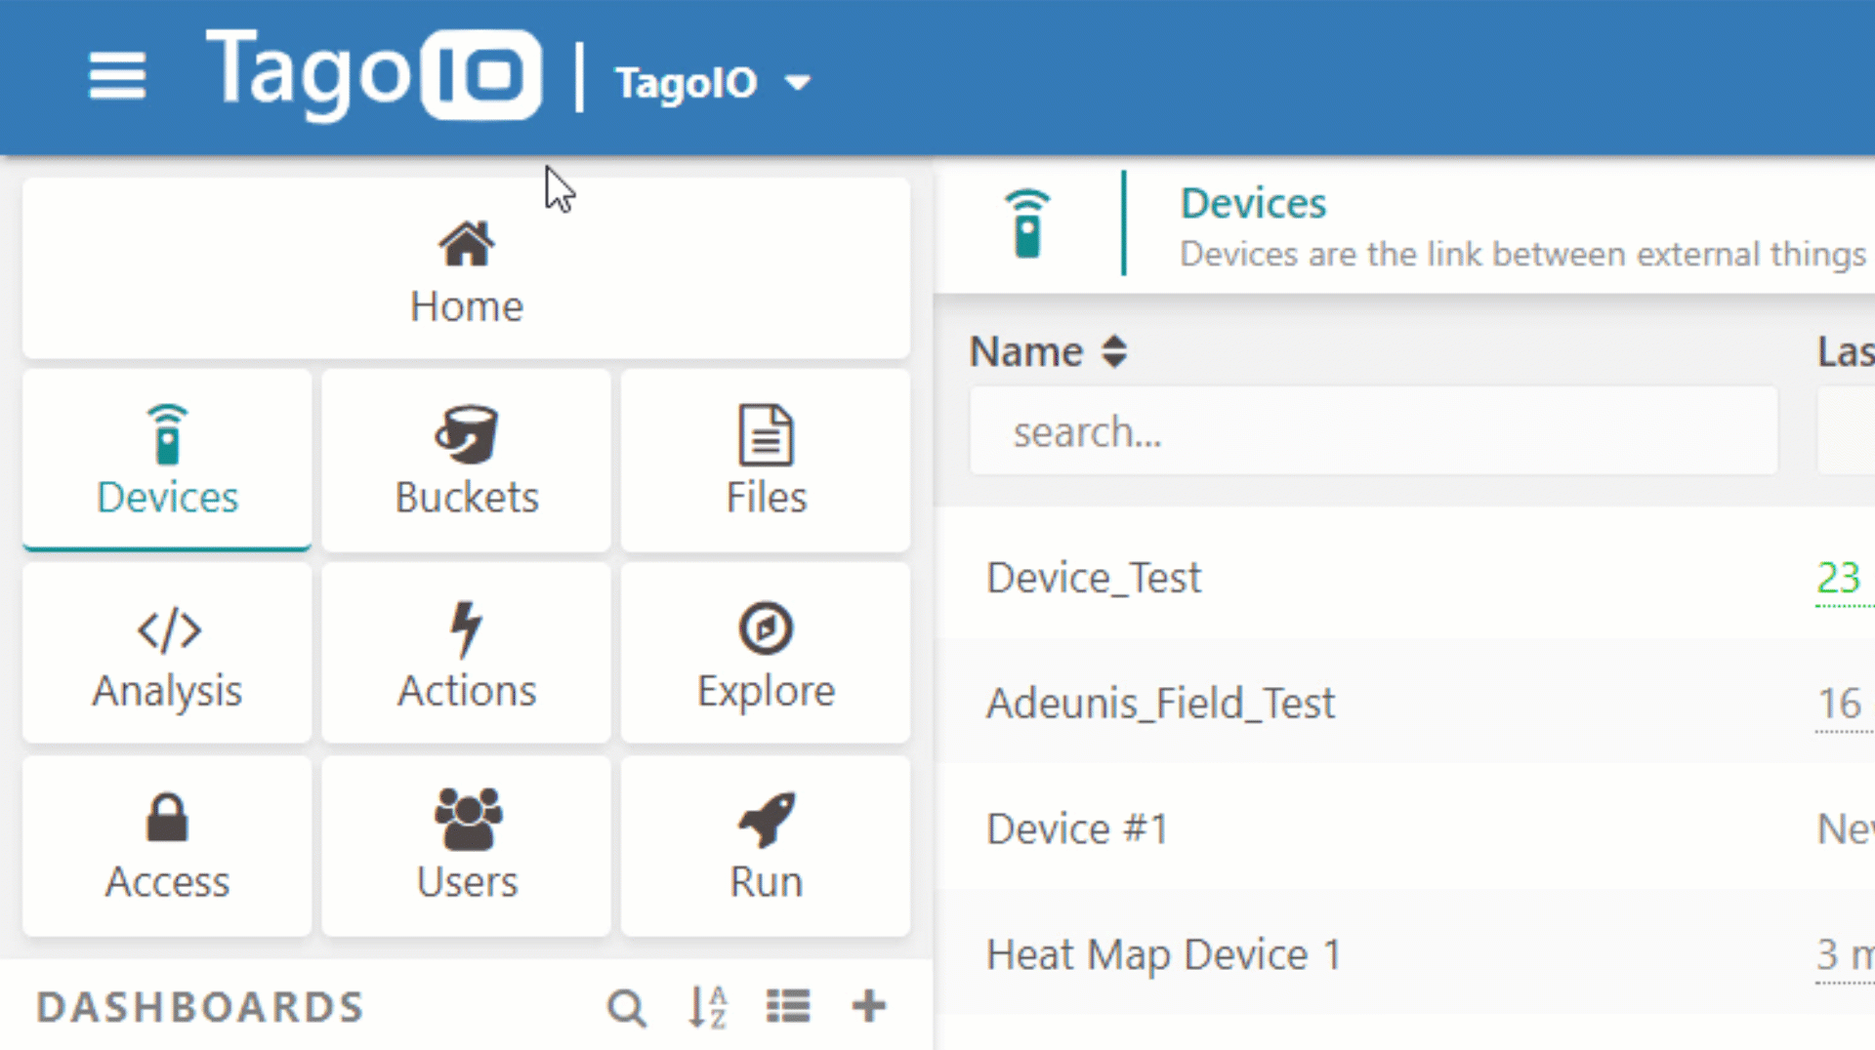Click the TagoIO logo

(x=373, y=74)
